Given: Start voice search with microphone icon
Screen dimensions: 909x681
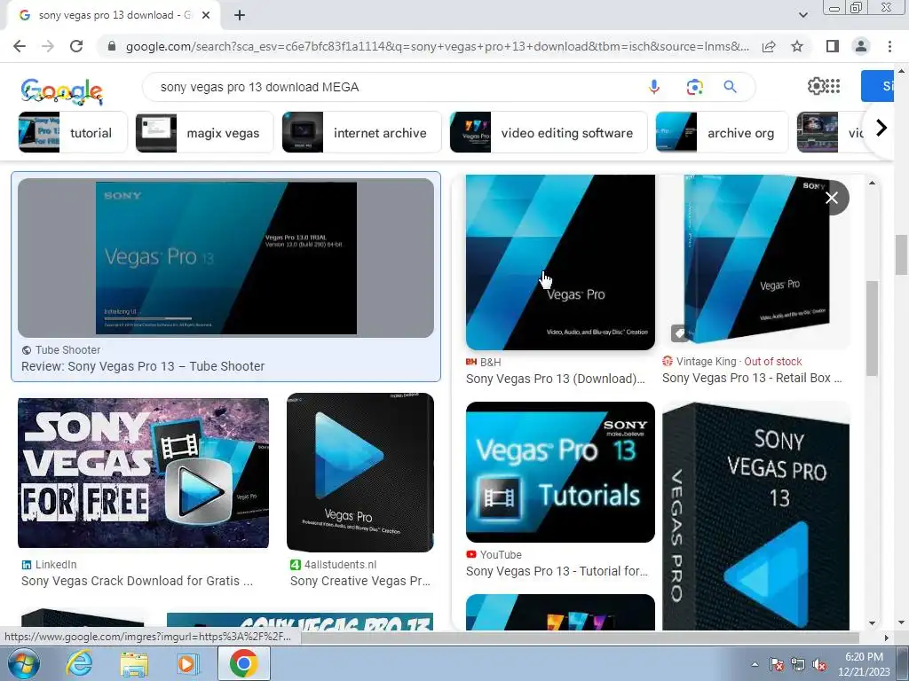Looking at the screenshot, I should 654,87.
